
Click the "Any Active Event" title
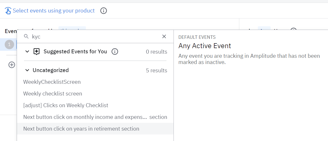tap(205, 46)
